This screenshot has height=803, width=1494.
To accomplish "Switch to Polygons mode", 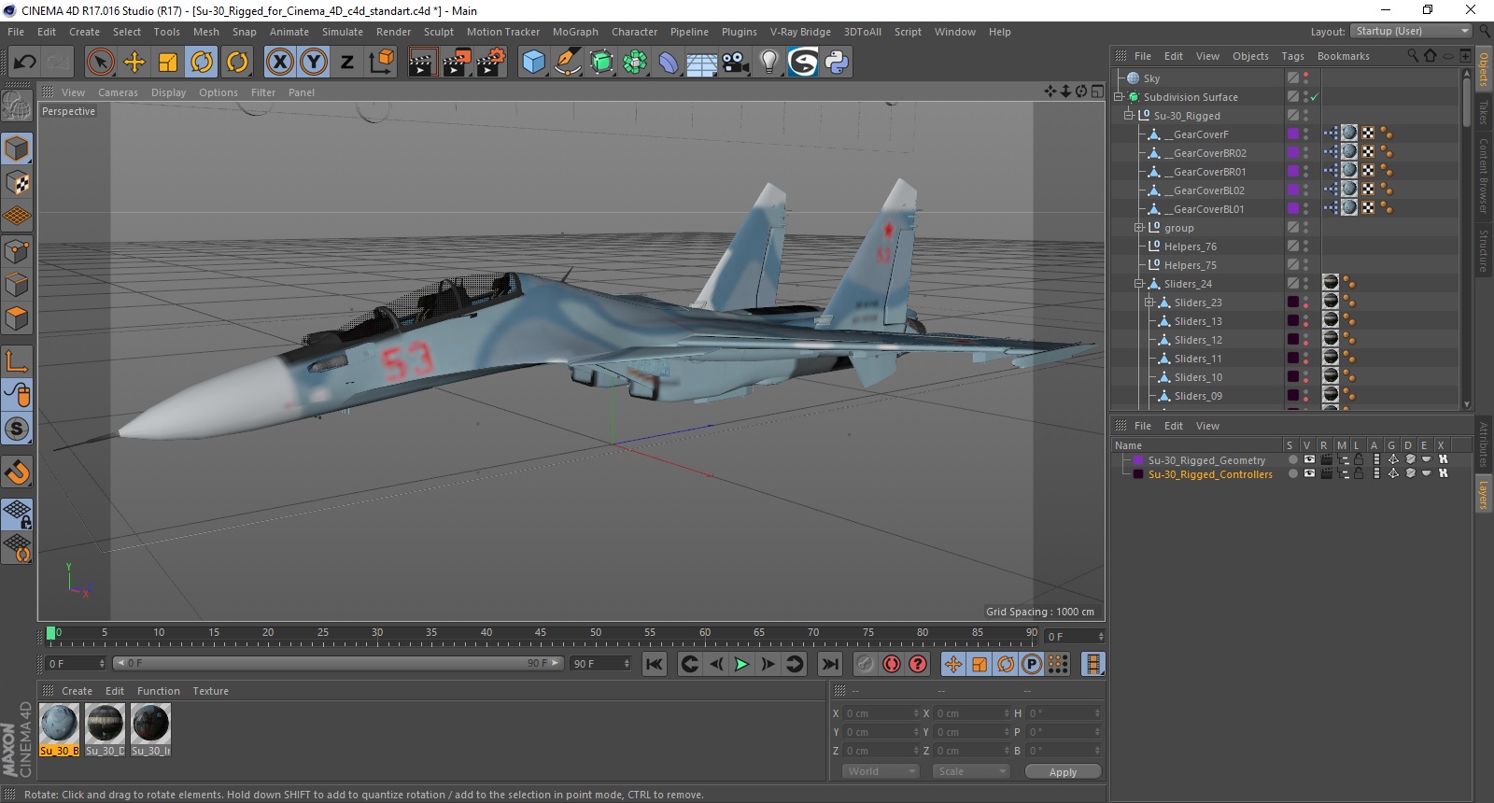I will coord(17,318).
